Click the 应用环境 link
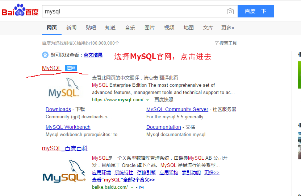This screenshot has height=196, width=301. point(101,172)
